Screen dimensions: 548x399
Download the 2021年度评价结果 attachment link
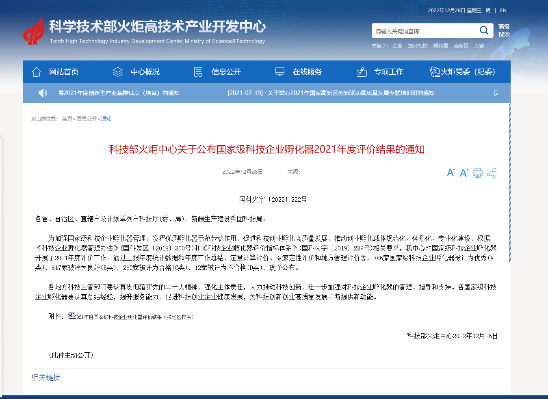coord(134,317)
